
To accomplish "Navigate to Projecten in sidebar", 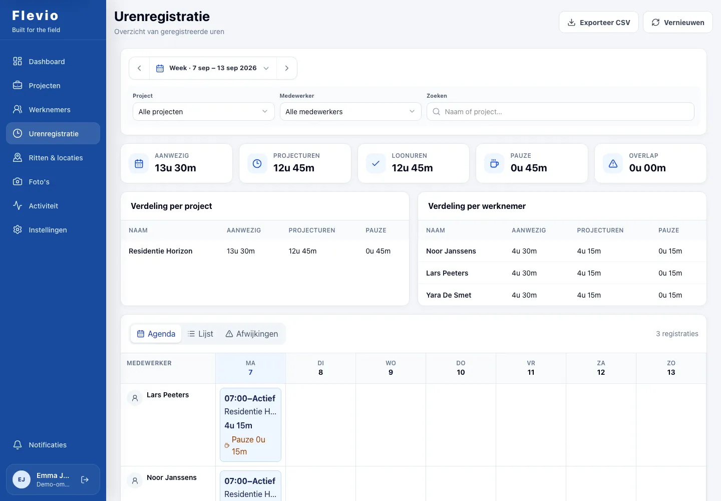I will (x=53, y=85).
